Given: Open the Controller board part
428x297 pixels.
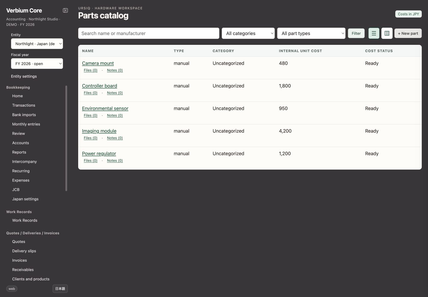Looking at the screenshot, I should (100, 86).
